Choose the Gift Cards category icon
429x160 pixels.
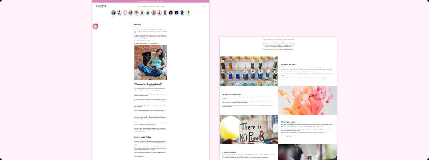[x=165, y=13]
